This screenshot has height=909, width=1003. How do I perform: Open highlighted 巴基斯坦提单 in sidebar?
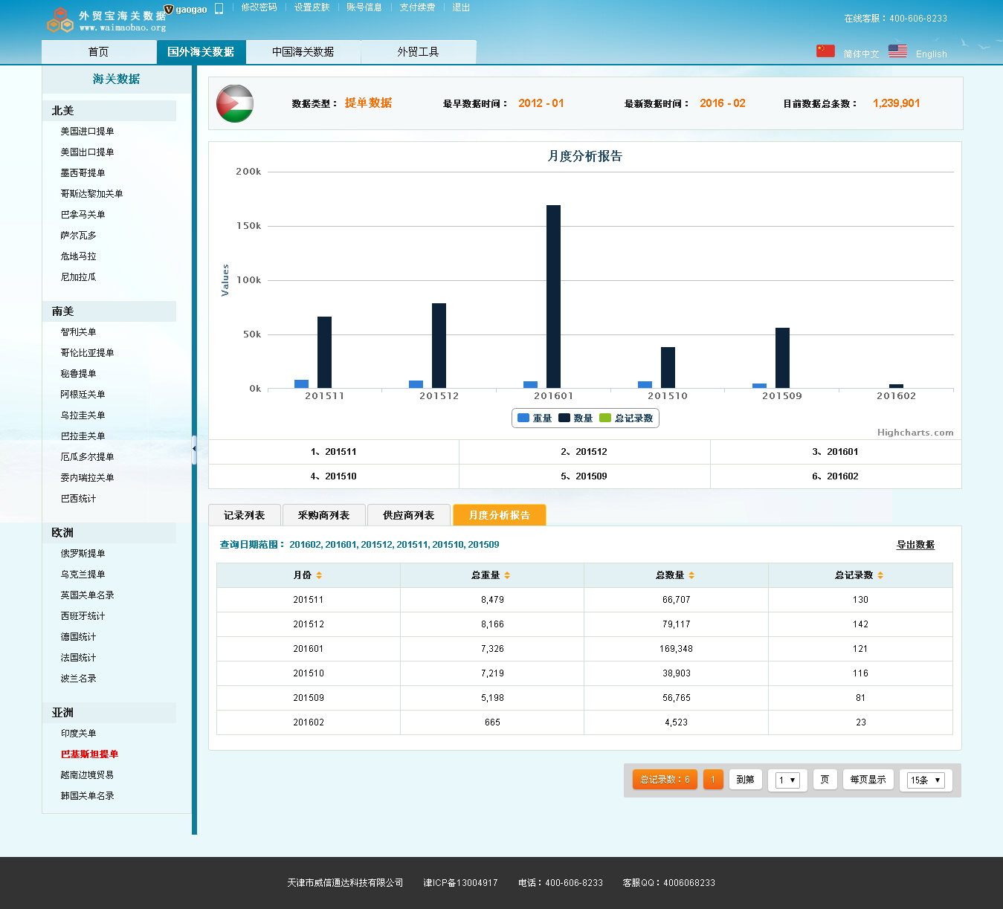[89, 754]
